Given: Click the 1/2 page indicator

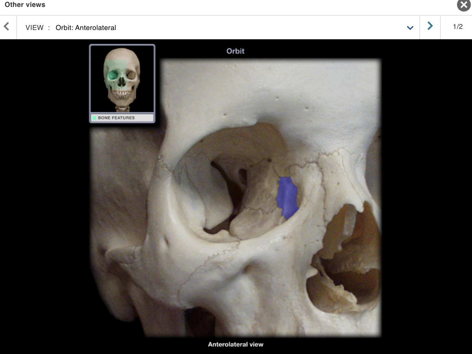Looking at the screenshot, I should (x=457, y=26).
